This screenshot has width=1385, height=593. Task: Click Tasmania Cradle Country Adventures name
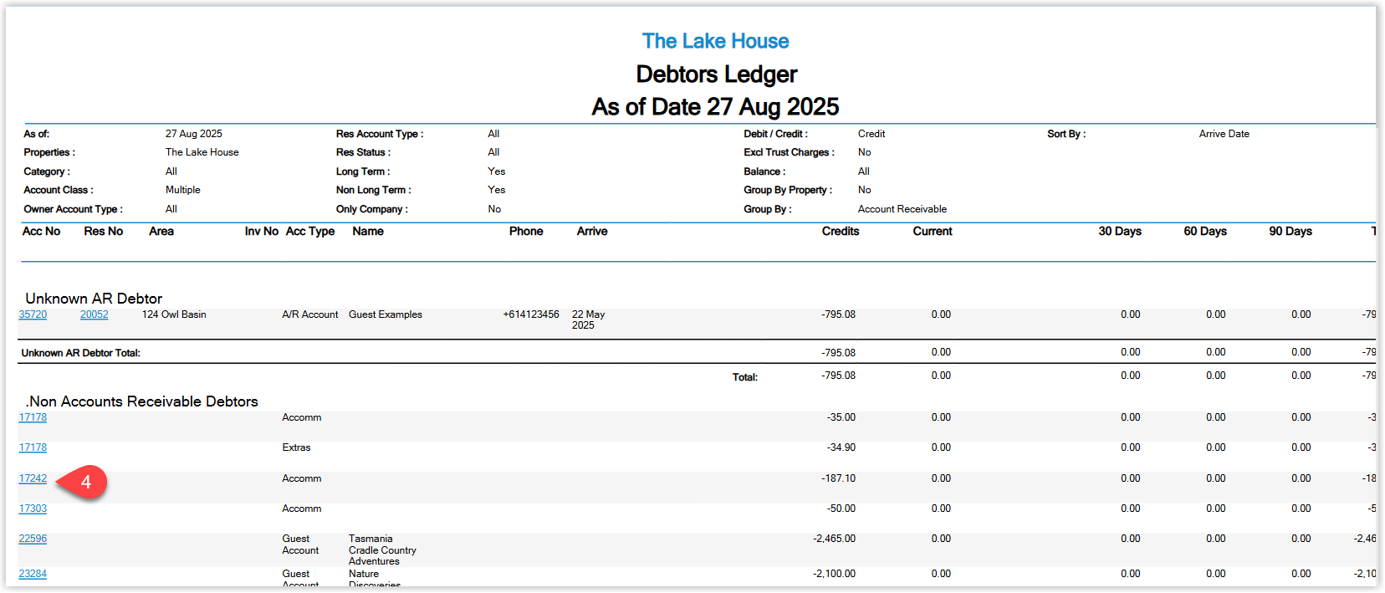pos(382,550)
